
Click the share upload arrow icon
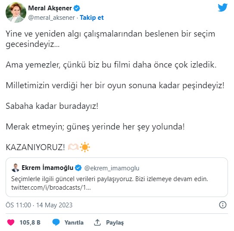(97, 222)
